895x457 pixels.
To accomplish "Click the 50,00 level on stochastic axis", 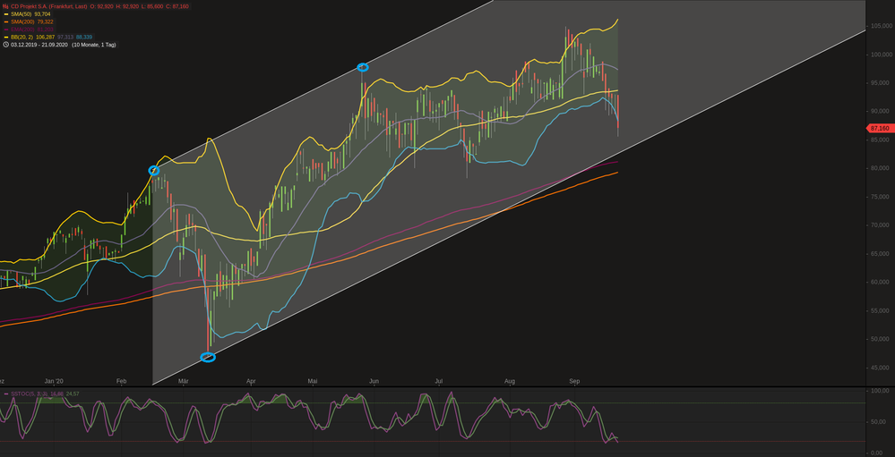I will (x=879, y=420).
